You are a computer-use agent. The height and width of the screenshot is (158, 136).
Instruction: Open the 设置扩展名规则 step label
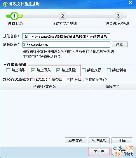point(64,24)
